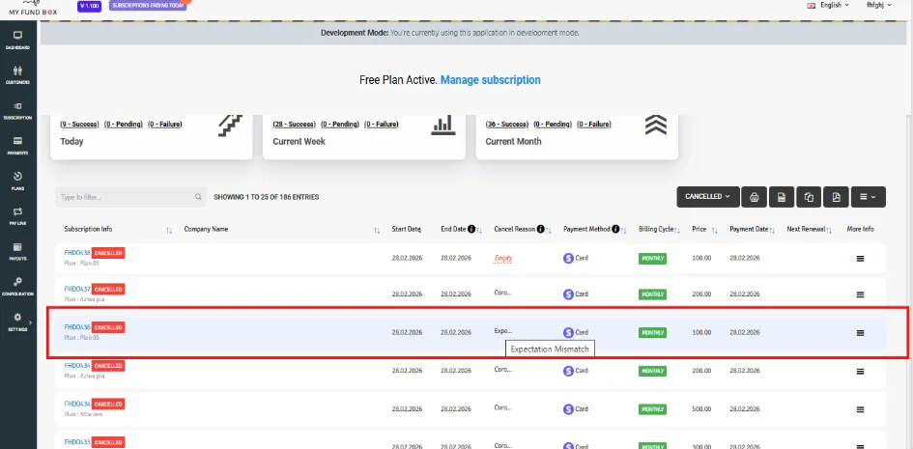Click the My Fund Box logo

pyautogui.click(x=33, y=8)
